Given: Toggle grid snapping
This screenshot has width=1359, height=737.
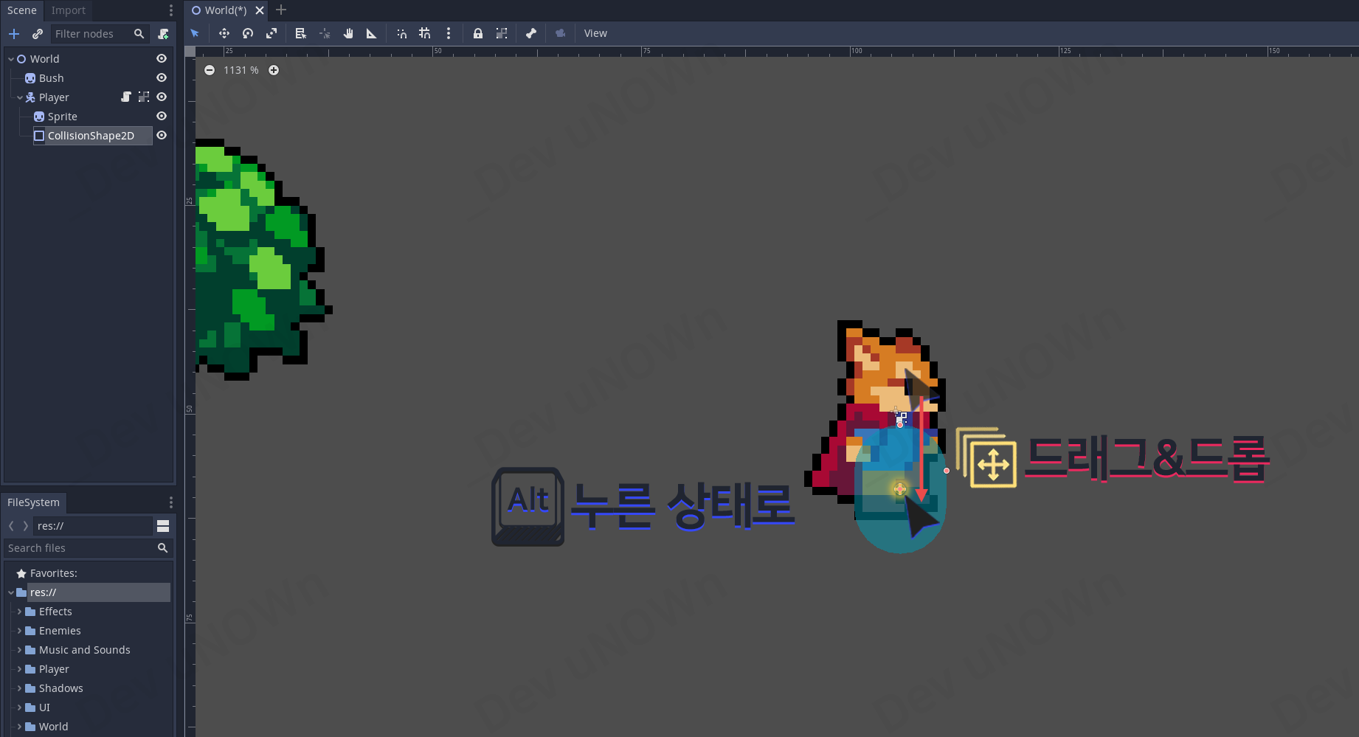Looking at the screenshot, I should (425, 33).
